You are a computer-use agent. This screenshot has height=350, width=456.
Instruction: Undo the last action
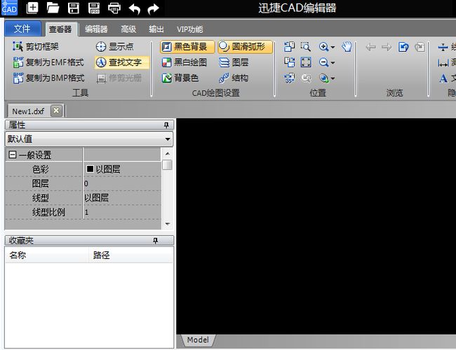pyautogui.click(x=135, y=8)
